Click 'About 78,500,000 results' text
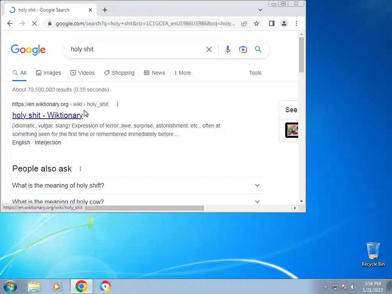This screenshot has height=294, width=392. tap(43, 90)
